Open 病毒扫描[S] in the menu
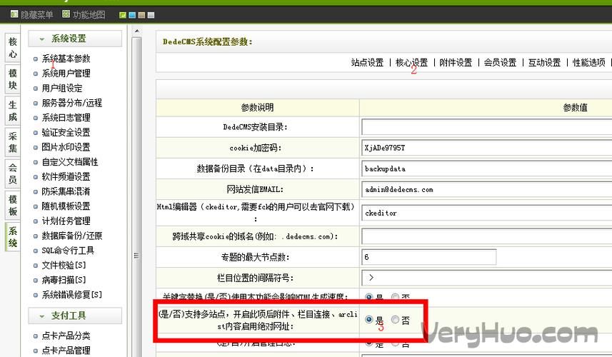 tap(64, 280)
